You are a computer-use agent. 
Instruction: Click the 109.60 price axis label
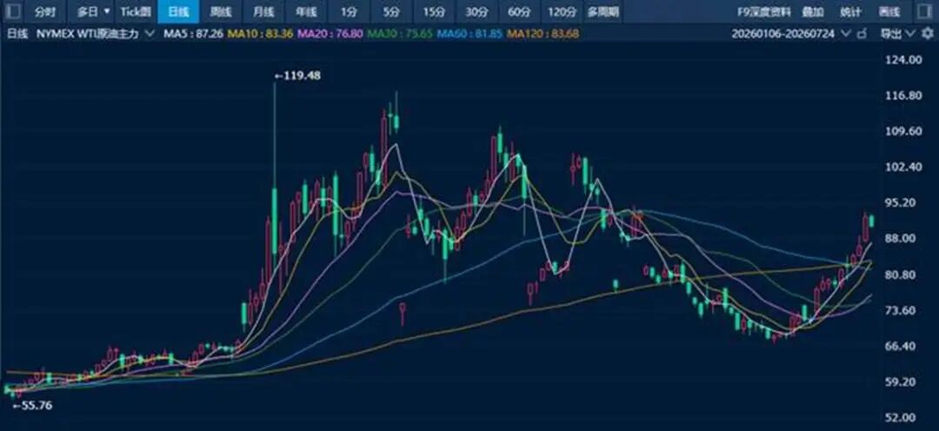click(x=903, y=131)
